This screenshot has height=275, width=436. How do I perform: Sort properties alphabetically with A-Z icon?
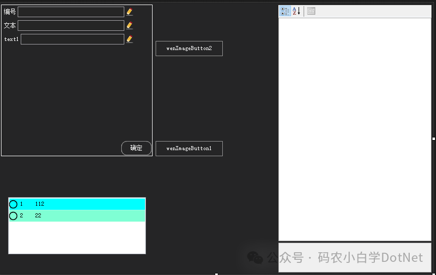(x=297, y=11)
